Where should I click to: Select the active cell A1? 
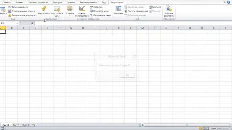3,31
